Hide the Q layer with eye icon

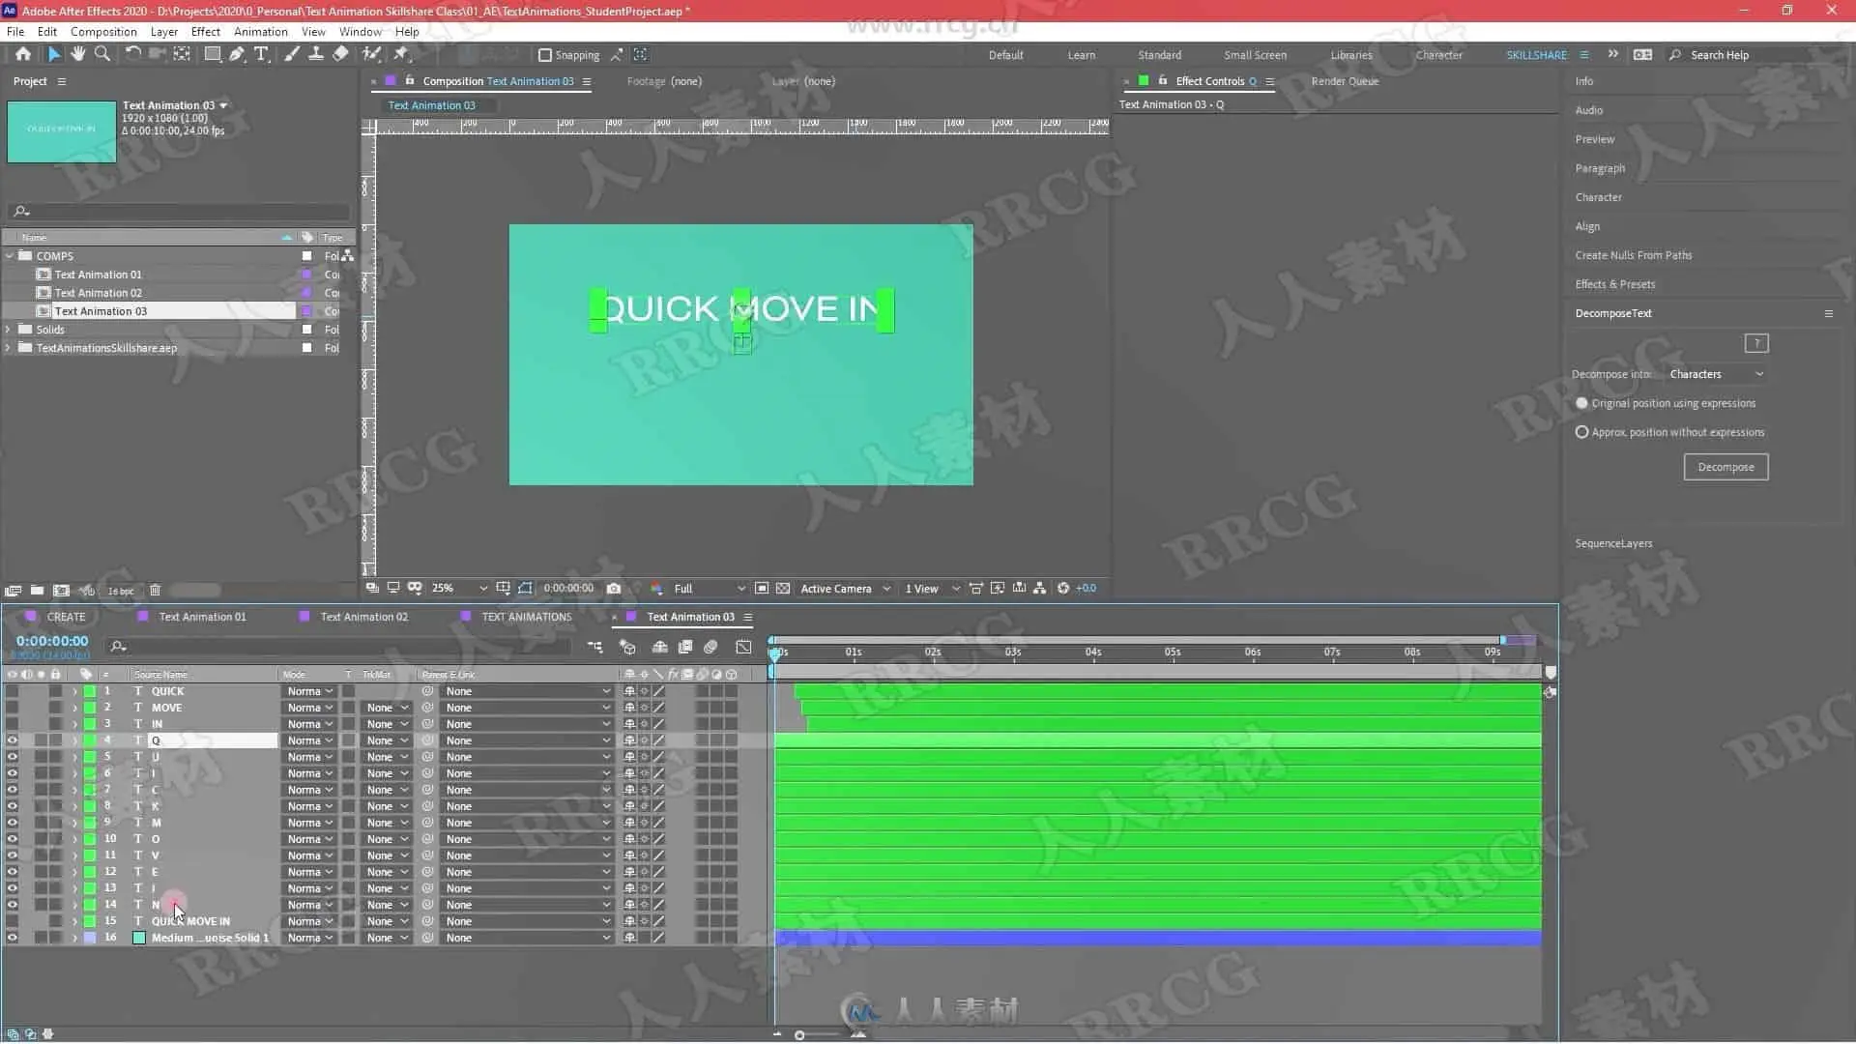pos(12,740)
